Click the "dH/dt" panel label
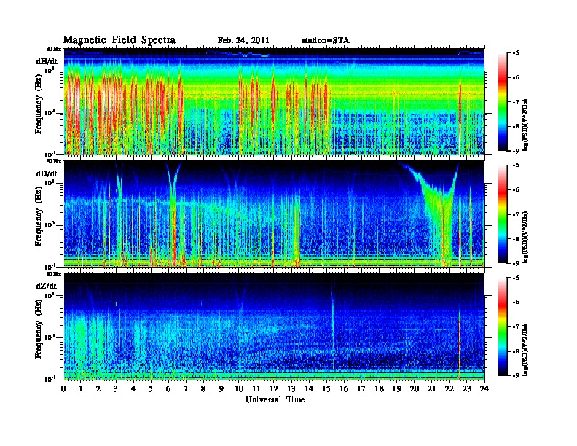This screenshot has width=577, height=446. [47, 61]
